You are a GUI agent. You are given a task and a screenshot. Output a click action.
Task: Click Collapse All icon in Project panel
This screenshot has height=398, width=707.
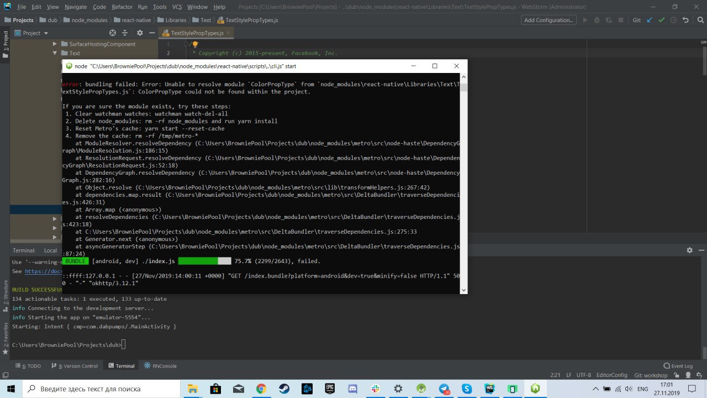[x=126, y=33]
